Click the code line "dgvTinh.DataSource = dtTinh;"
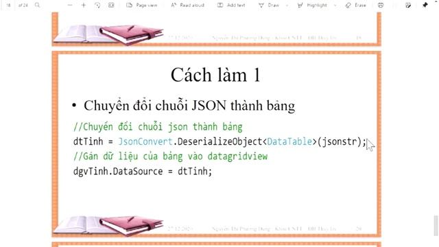Image resolution: width=439 pixels, height=247 pixels. 143,171
